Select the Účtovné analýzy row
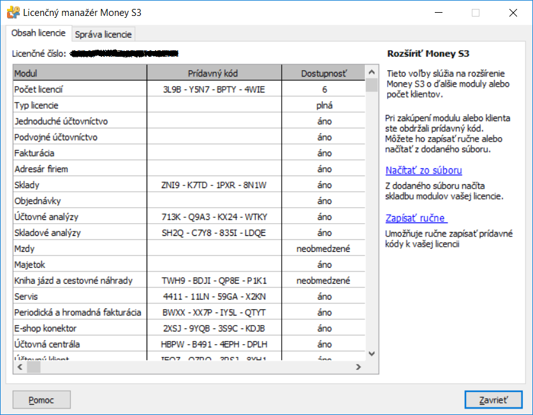The height and width of the screenshot is (415, 533). click(x=189, y=217)
